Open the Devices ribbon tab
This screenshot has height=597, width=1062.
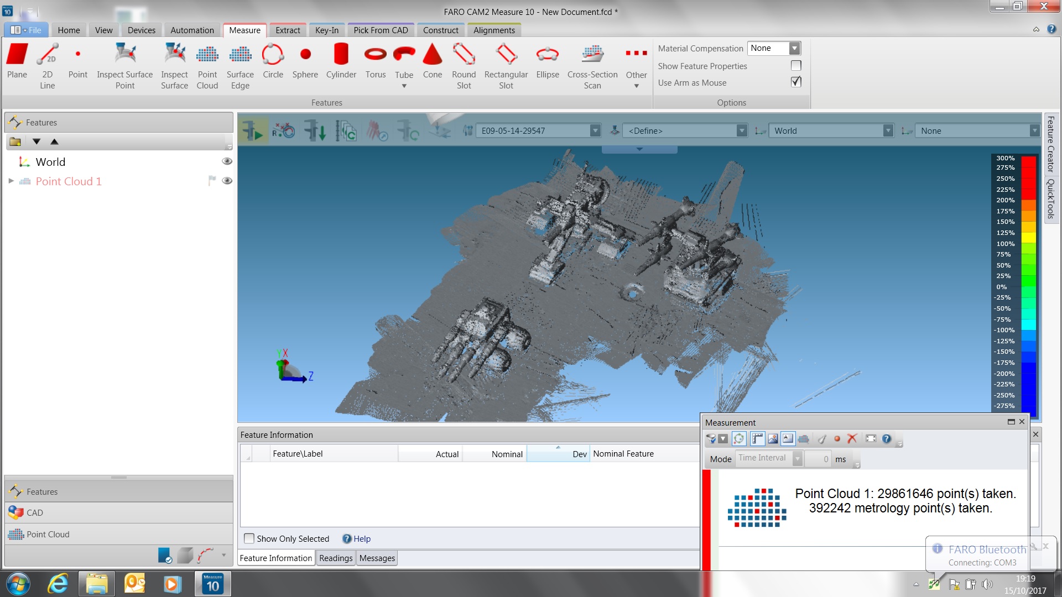(142, 30)
